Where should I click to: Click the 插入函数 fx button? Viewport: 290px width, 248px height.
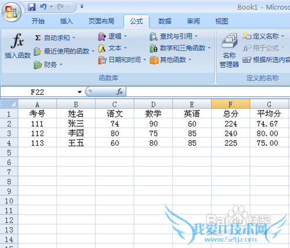(x=17, y=46)
